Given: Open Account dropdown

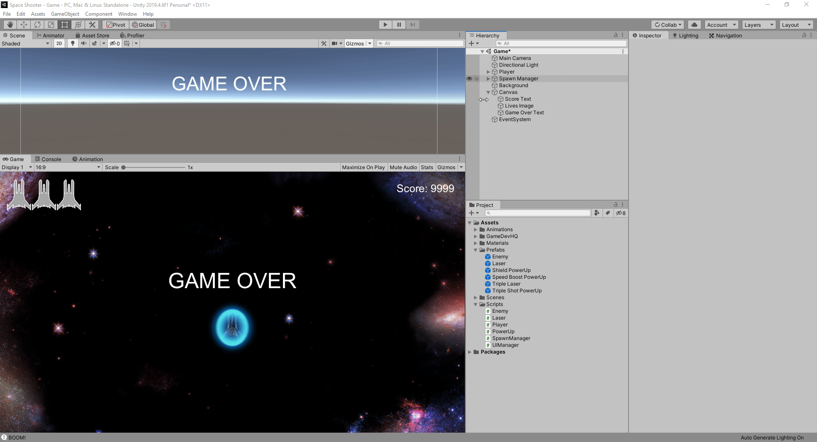Looking at the screenshot, I should [721, 25].
